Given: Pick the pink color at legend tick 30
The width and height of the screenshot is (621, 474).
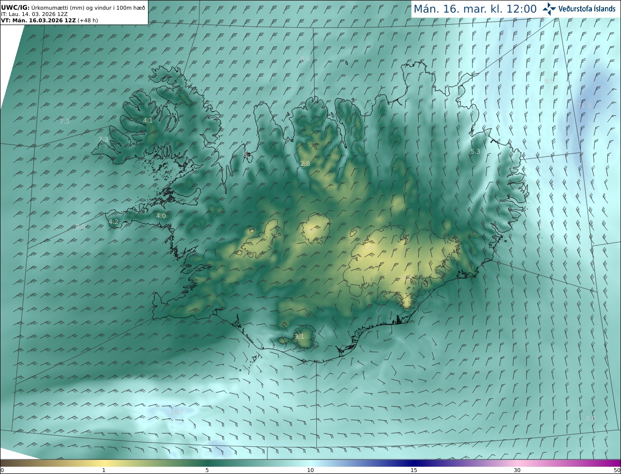Looking at the screenshot, I should (517, 463).
